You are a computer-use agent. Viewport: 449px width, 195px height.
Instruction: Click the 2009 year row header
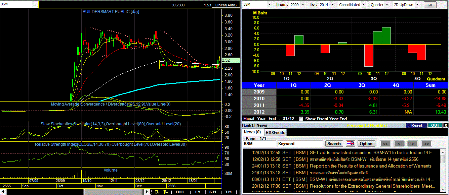pos(259,92)
